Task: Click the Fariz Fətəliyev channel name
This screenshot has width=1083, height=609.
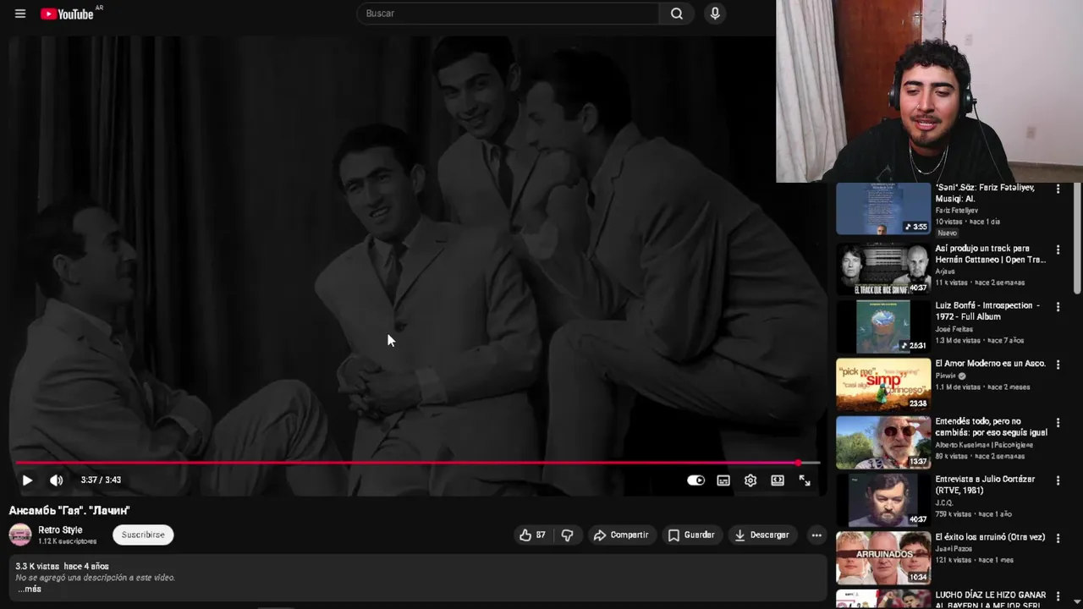Action: (x=956, y=211)
